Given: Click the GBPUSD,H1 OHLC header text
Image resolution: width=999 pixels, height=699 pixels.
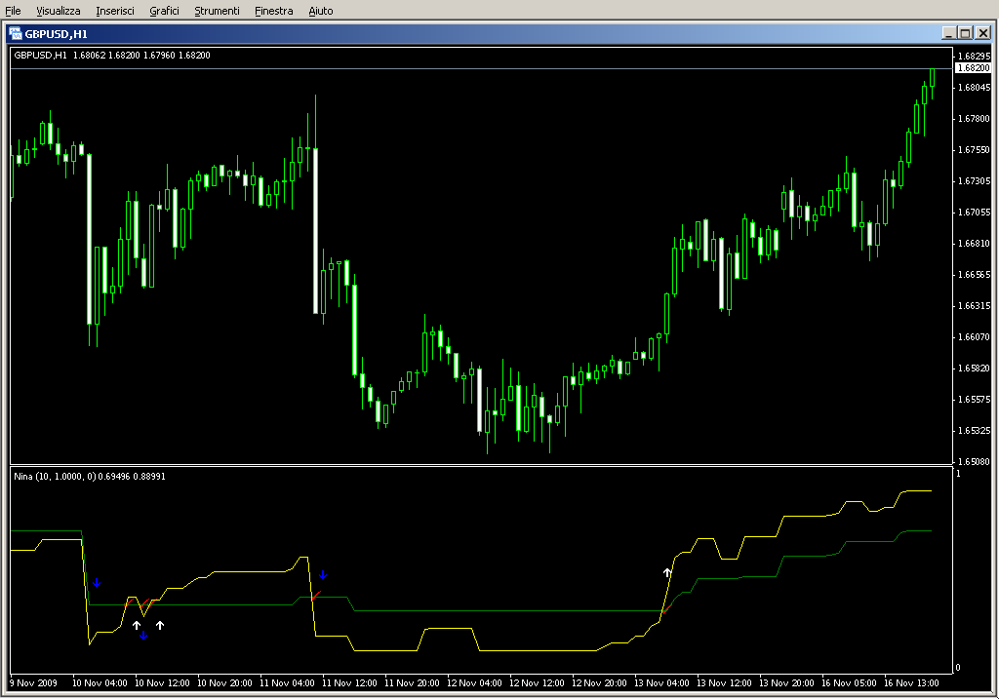Looking at the screenshot, I should coord(112,56).
